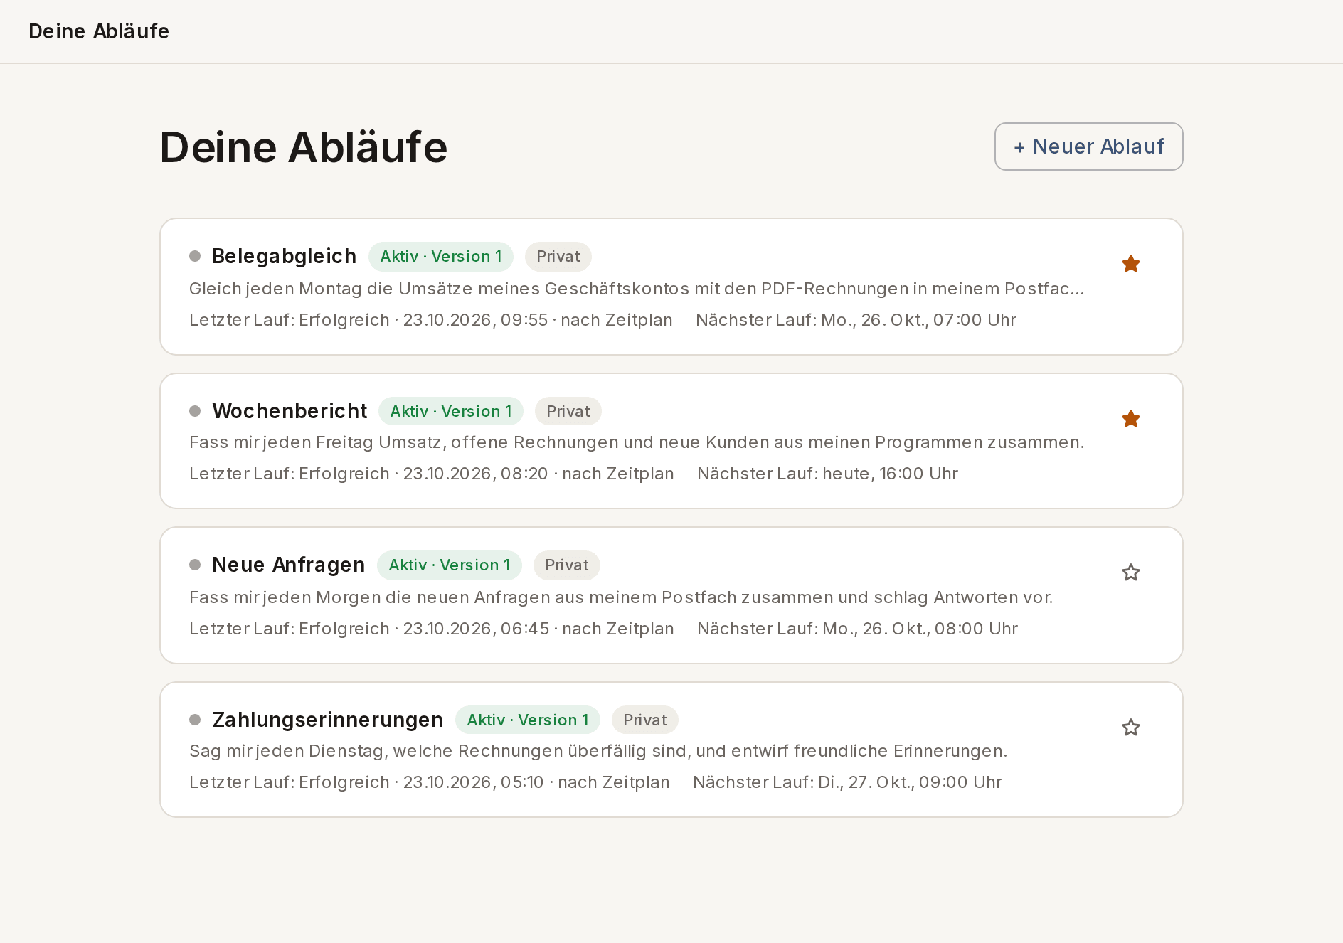Favorite the Neue Anfragen workflow star
The width and height of the screenshot is (1343, 943).
pos(1130,572)
